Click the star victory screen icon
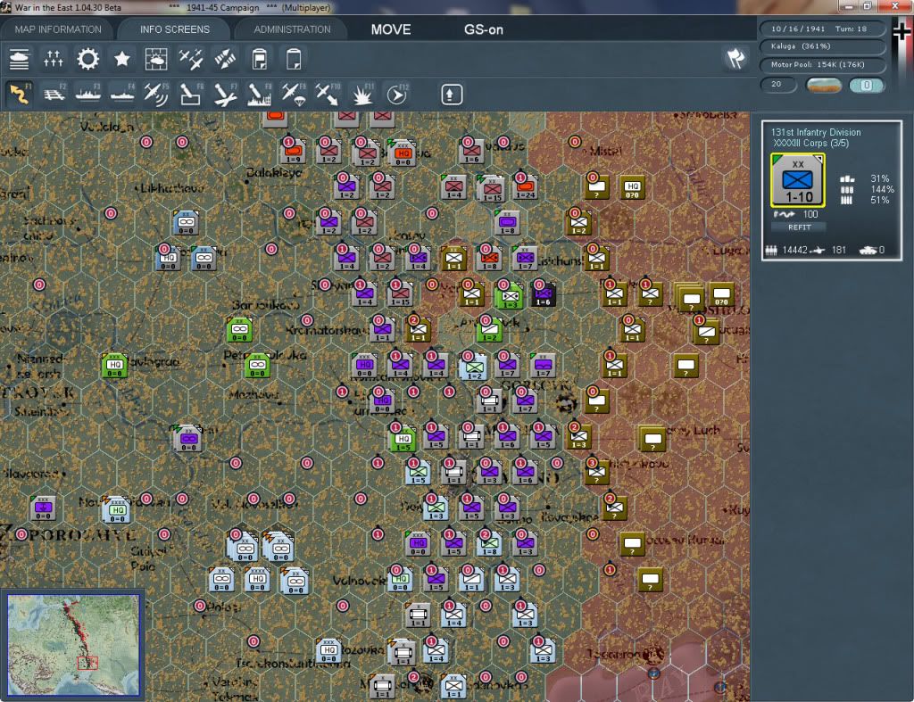The height and width of the screenshot is (702, 914). pyautogui.click(x=121, y=59)
